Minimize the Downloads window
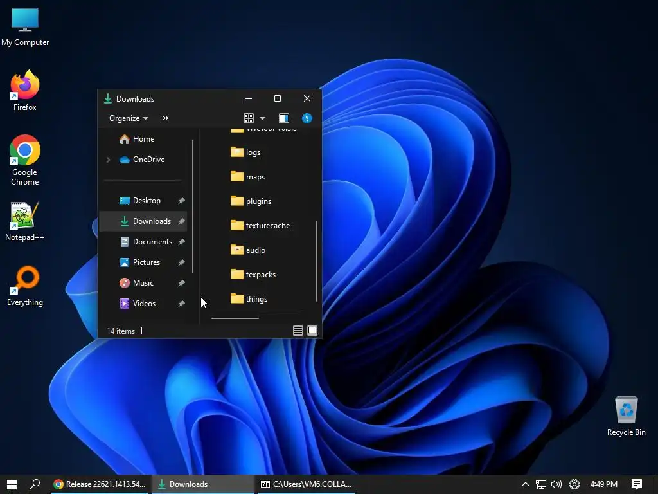 click(249, 98)
